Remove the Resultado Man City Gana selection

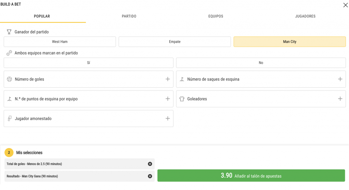[x=150, y=176]
